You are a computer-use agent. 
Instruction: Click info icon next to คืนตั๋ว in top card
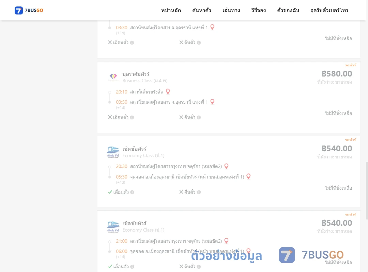[199, 42]
